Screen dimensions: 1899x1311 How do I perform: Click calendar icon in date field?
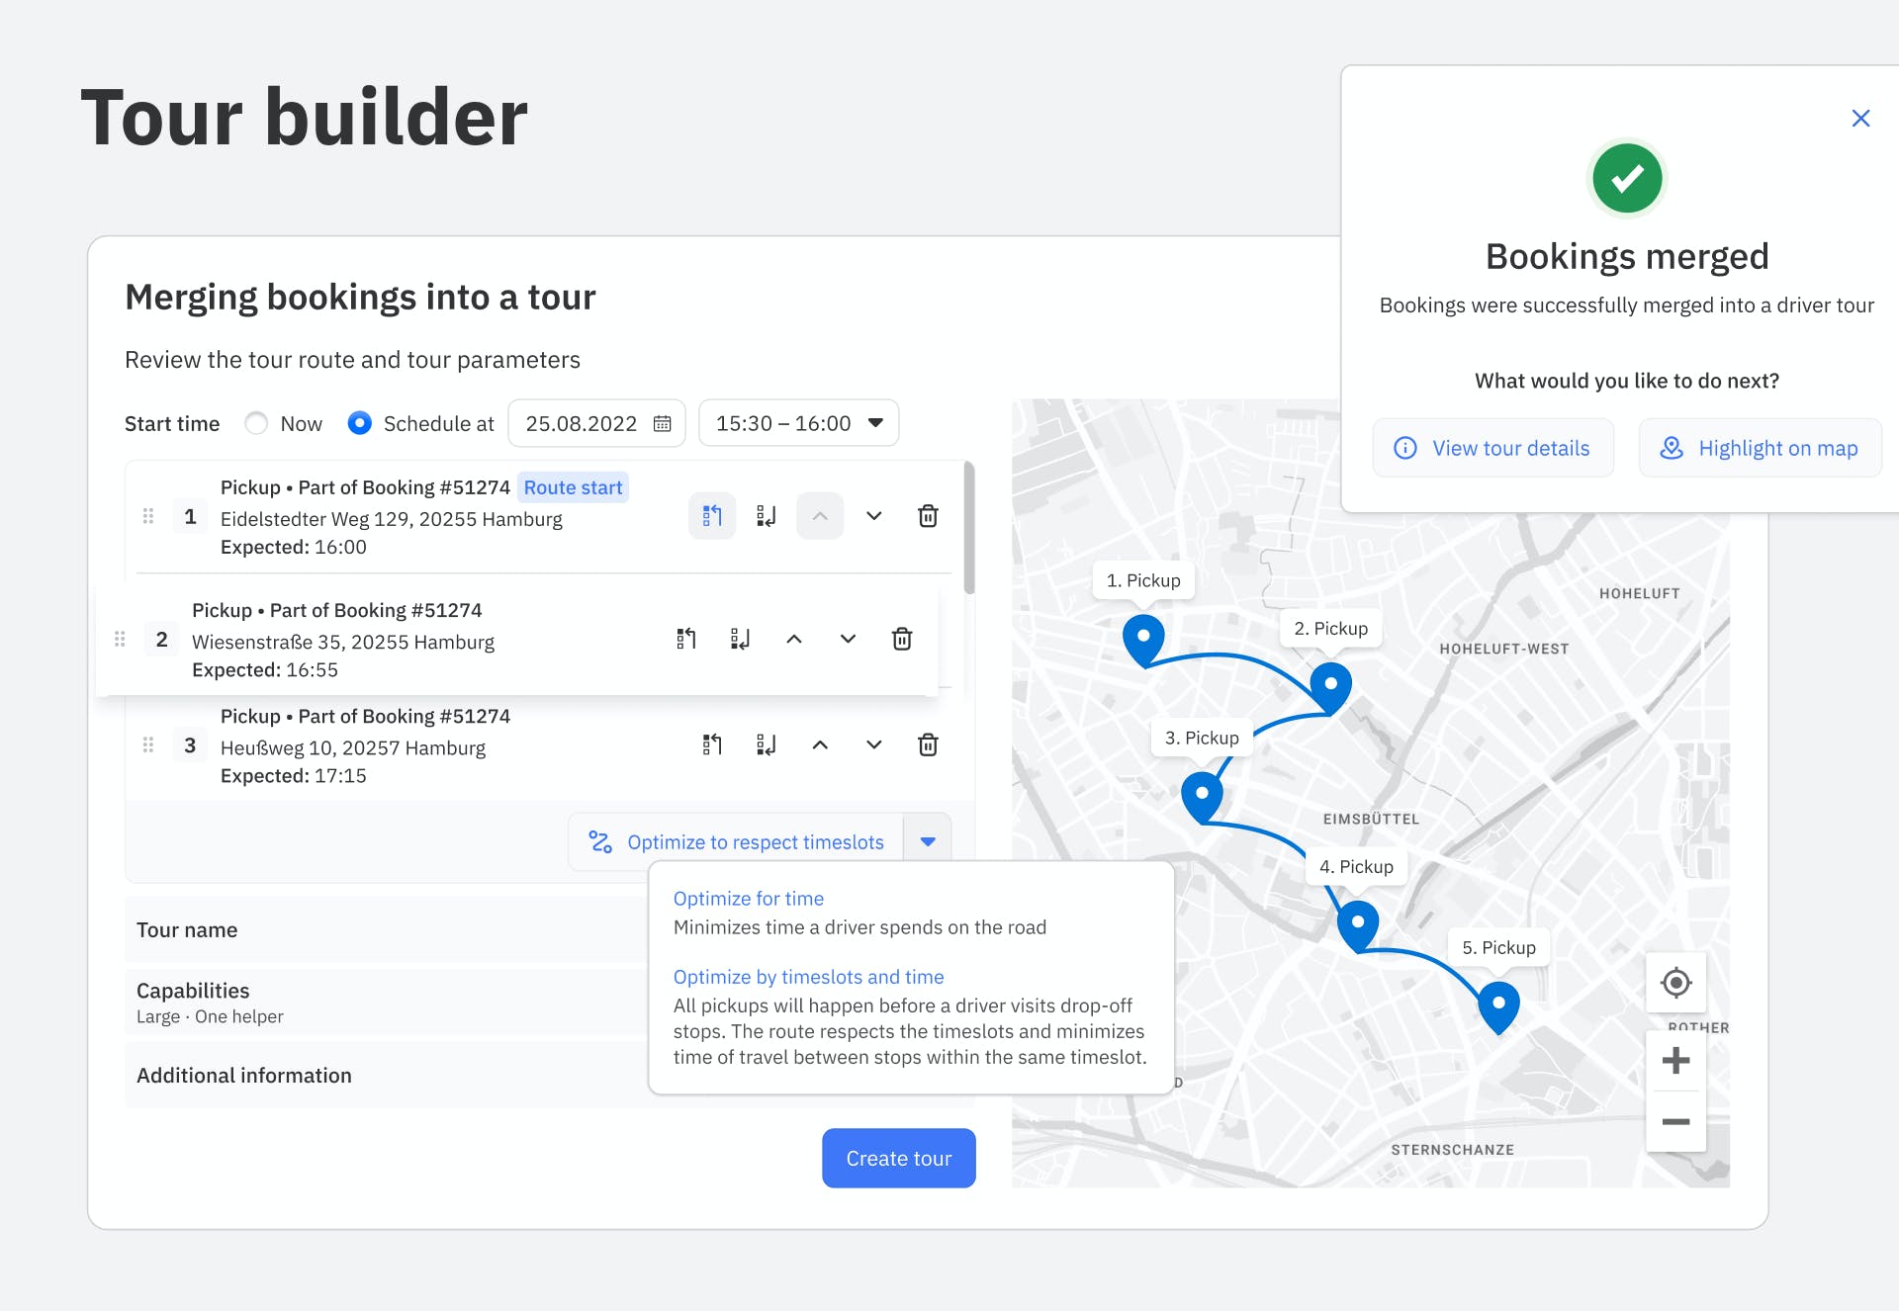(663, 423)
